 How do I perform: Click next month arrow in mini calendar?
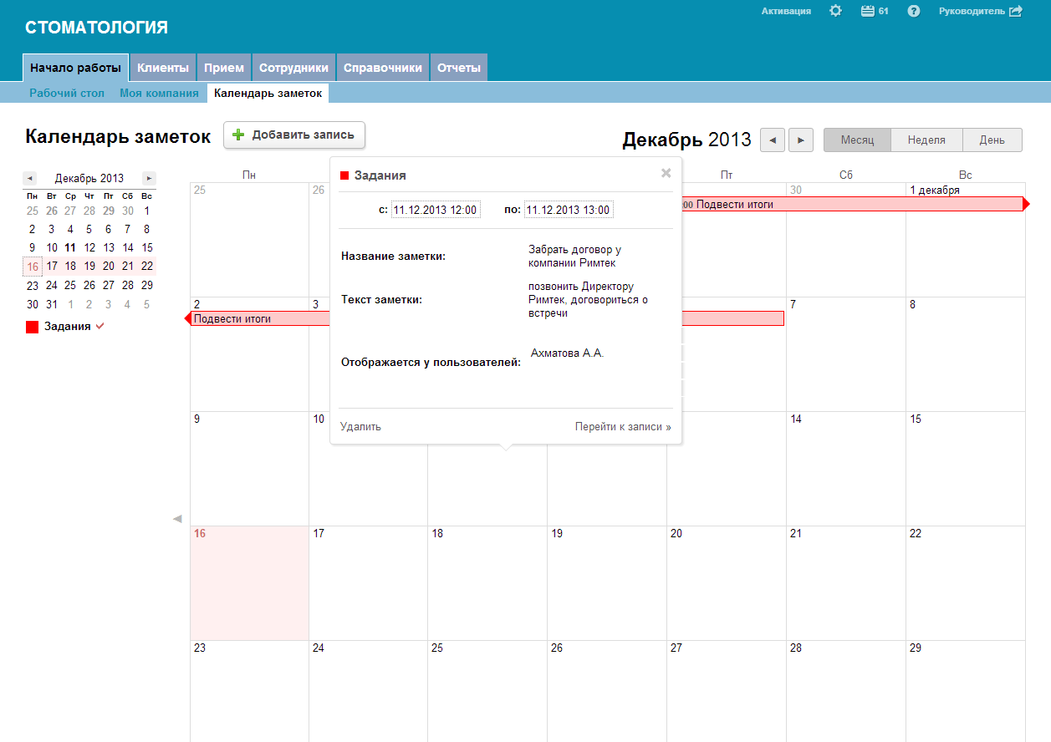149,178
